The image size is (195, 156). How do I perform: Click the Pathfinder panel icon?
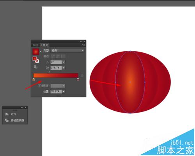(x=7, y=120)
